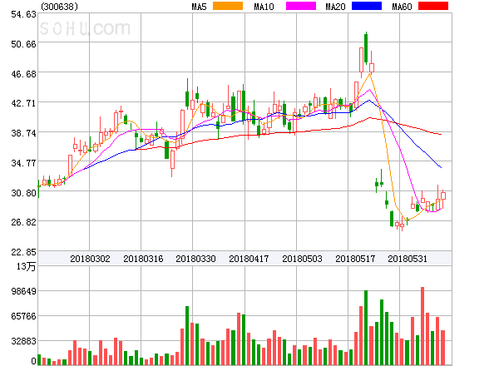Click the 50.66 price axis value

pyautogui.click(x=23, y=44)
